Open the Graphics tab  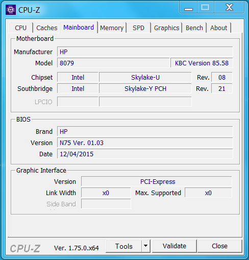click(x=166, y=28)
